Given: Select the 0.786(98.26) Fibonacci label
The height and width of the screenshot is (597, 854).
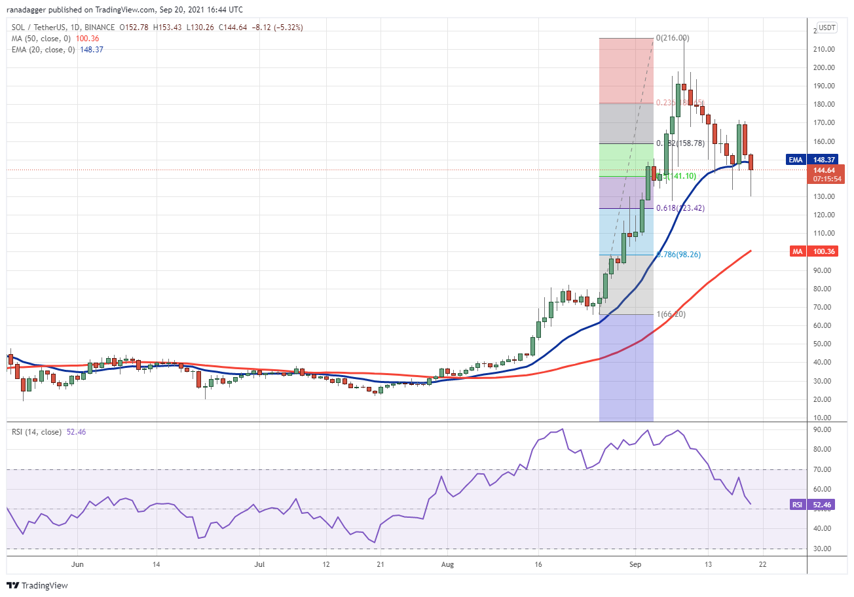Looking at the screenshot, I should [x=677, y=255].
